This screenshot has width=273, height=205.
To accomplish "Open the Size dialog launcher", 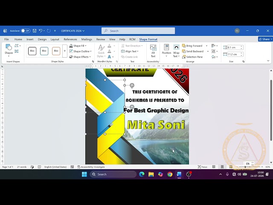I will pos(243,61).
